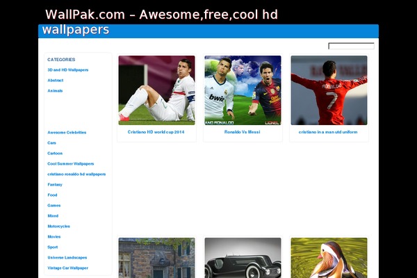Open the Ronaldo and Messi wallpaper thumbnail

click(x=243, y=90)
